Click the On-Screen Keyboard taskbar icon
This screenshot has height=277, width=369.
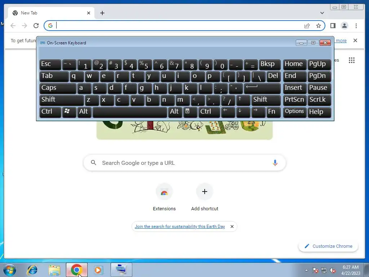point(121,269)
